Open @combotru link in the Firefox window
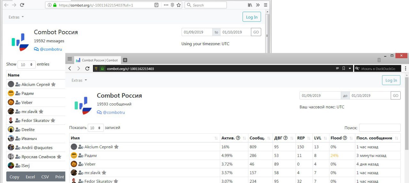This screenshot has height=183, width=409. coord(48,49)
